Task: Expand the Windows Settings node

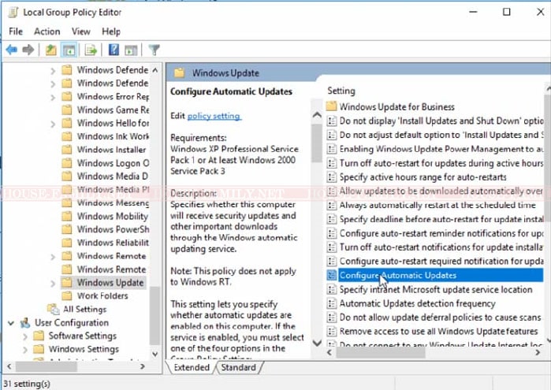Action: pyautogui.click(x=25, y=350)
